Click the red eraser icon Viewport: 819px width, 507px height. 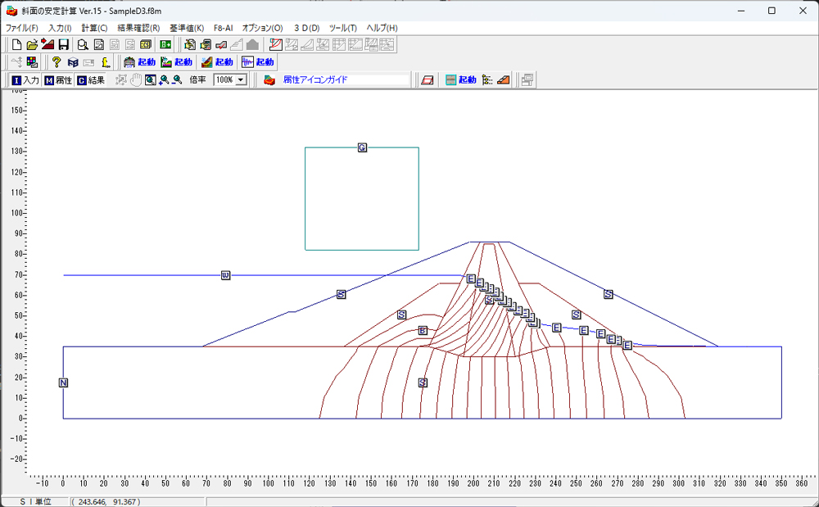pyautogui.click(x=427, y=80)
